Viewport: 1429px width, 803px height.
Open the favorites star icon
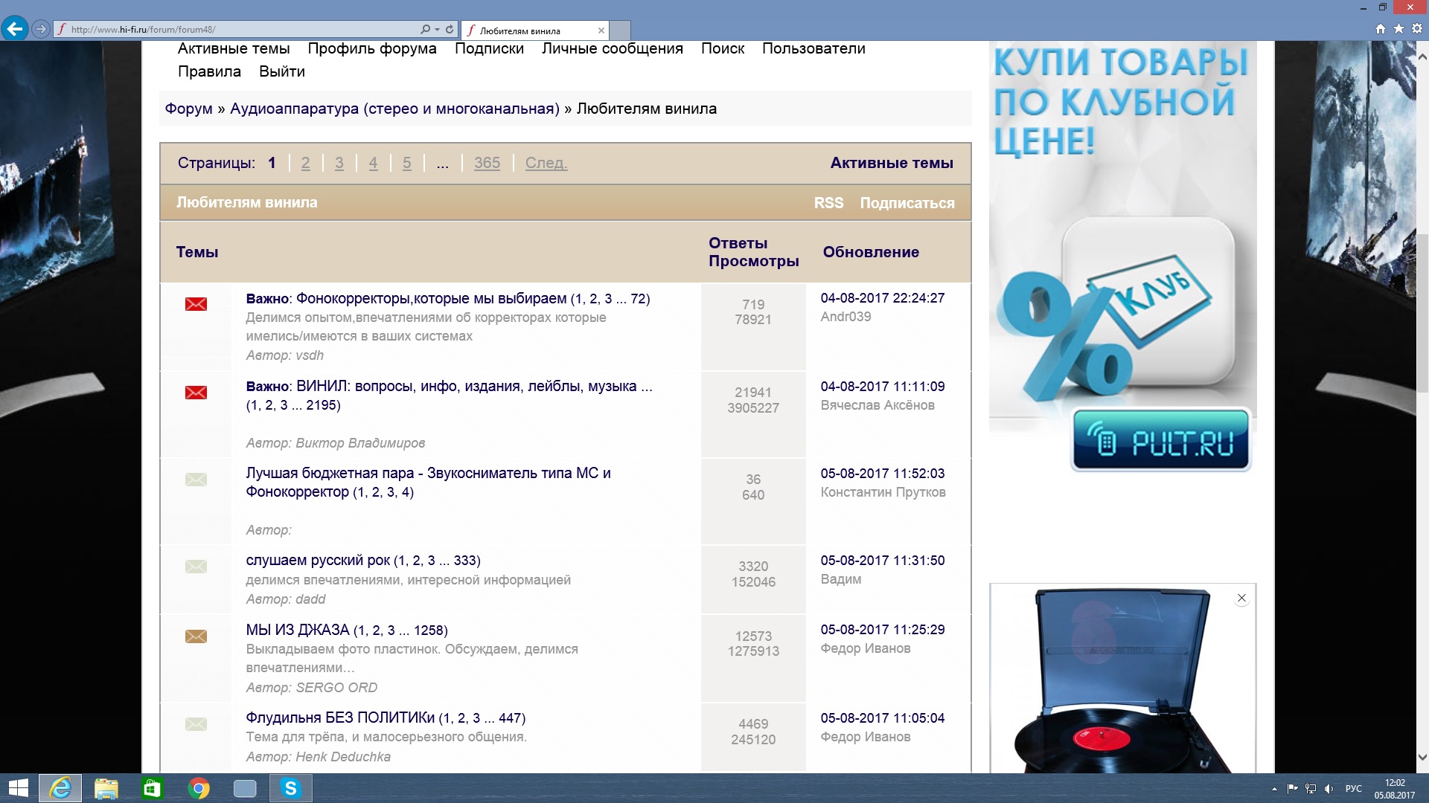point(1398,29)
